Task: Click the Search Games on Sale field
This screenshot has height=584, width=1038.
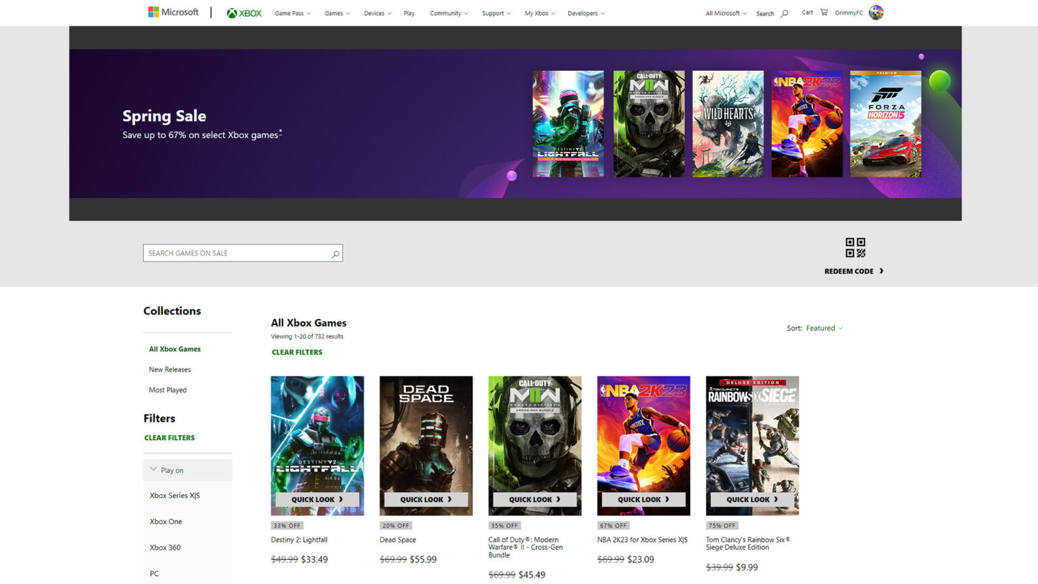Action: [x=237, y=253]
